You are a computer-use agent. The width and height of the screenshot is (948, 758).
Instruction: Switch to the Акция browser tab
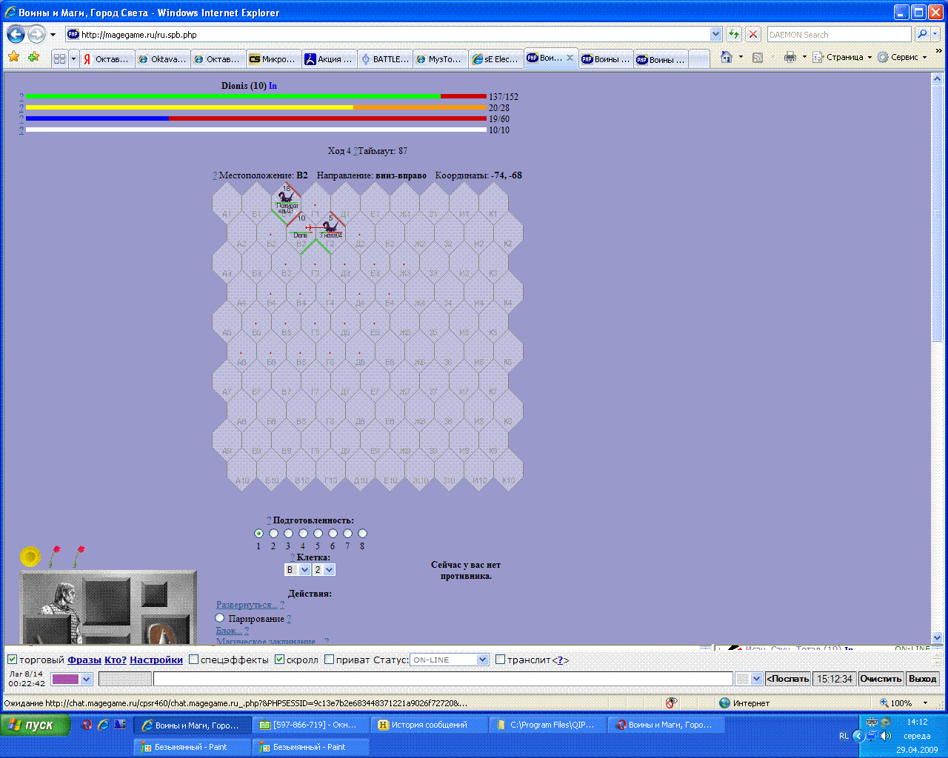[329, 59]
